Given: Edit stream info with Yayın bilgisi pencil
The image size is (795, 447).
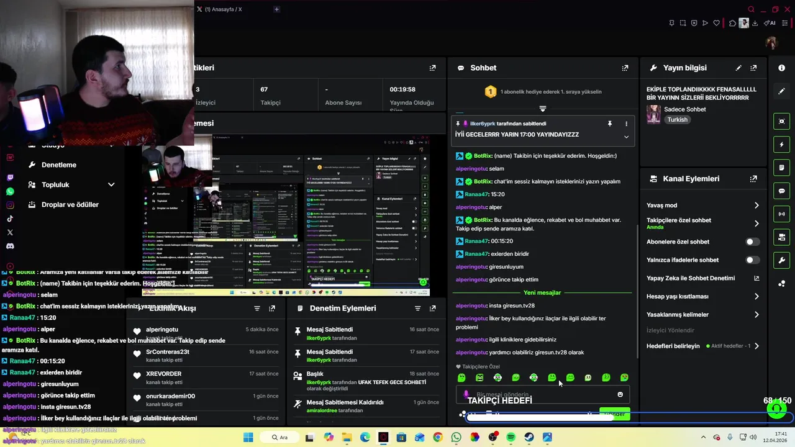Looking at the screenshot, I should (x=738, y=68).
